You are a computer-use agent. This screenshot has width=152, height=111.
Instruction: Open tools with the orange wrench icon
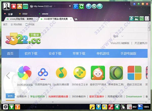17,107
